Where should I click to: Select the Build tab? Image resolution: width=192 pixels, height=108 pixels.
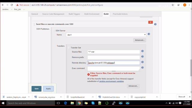pyautogui.click(x=106, y=14)
